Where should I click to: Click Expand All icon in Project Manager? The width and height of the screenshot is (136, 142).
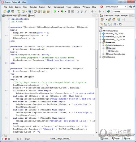click(105, 24)
